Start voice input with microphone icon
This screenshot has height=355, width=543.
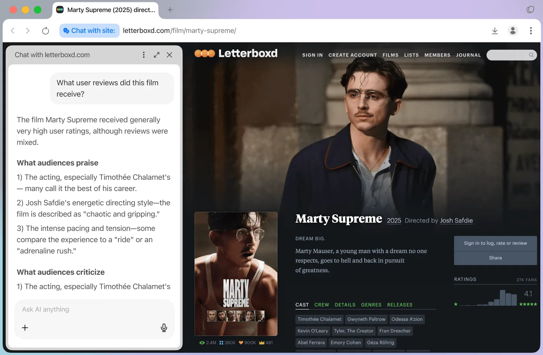164,328
